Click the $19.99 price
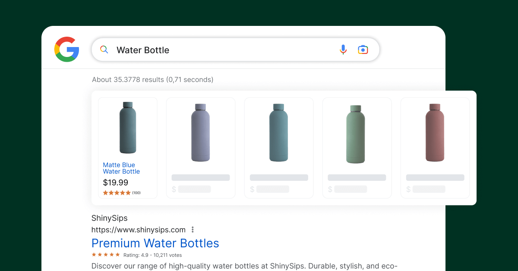 coord(115,183)
